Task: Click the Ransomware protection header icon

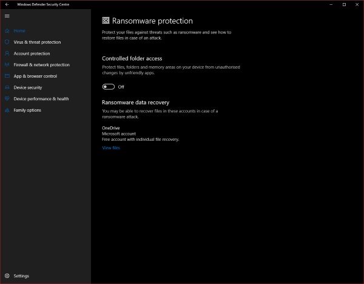Action: [106, 21]
